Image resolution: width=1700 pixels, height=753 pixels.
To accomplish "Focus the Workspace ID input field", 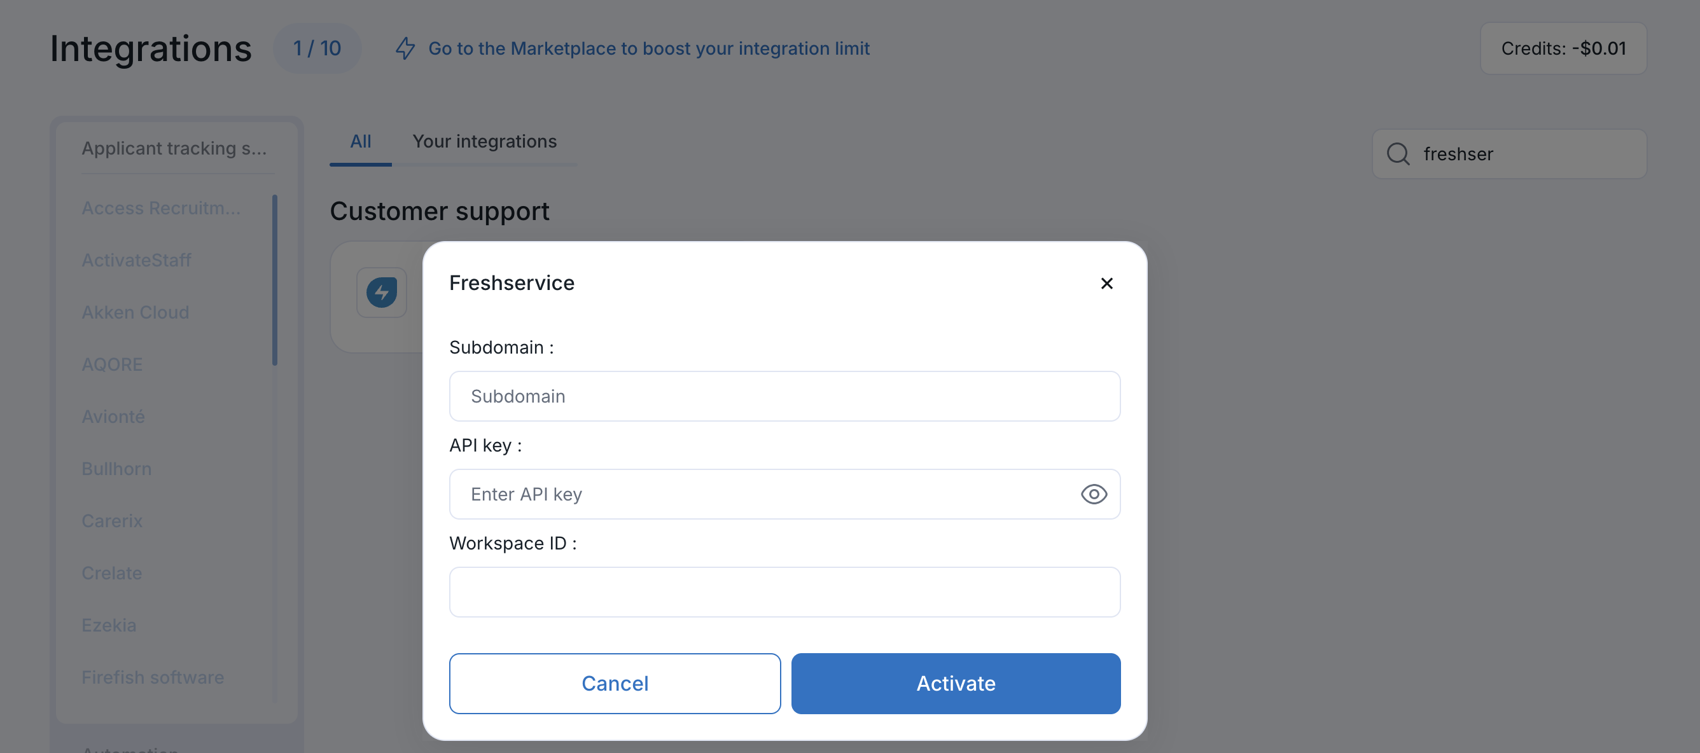I will coord(784,592).
